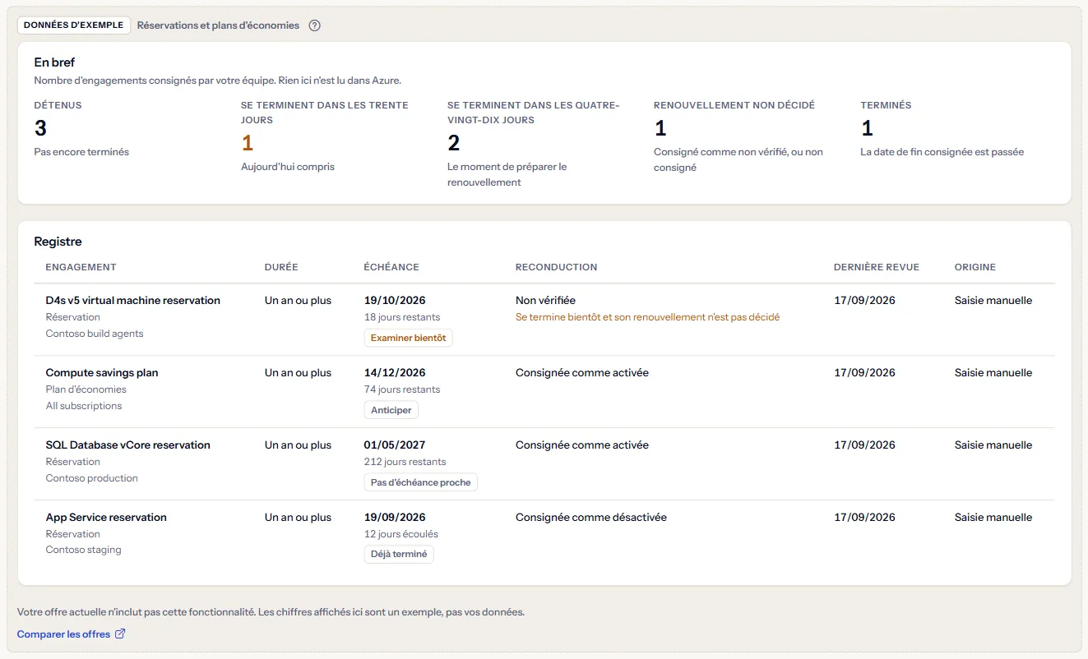
Task: Open the help icon beside Réservations et plans d'économies
Action: click(314, 25)
